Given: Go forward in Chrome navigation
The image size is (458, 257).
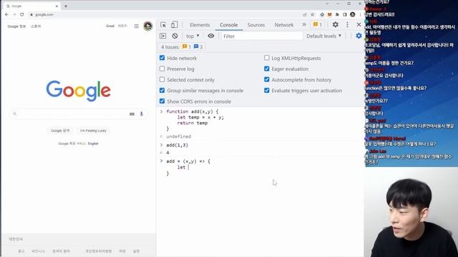Looking at the screenshot, I should click(x=14, y=14).
